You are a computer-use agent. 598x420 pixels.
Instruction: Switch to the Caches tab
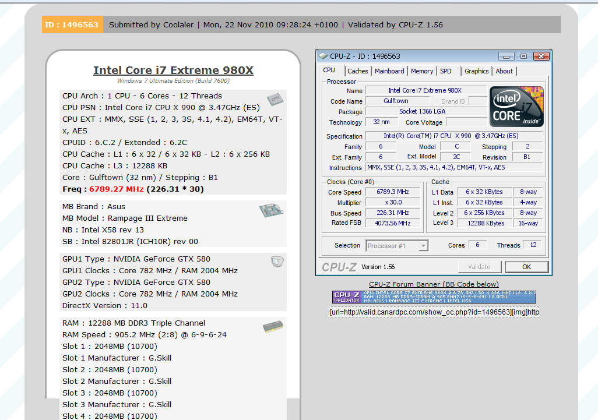tap(357, 71)
